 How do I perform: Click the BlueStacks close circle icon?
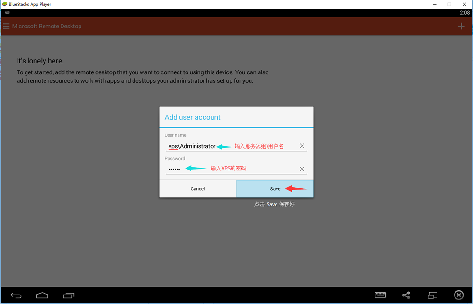tap(458, 295)
